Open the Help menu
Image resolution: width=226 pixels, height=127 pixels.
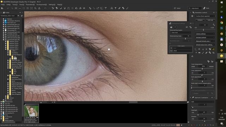pos(59,5)
